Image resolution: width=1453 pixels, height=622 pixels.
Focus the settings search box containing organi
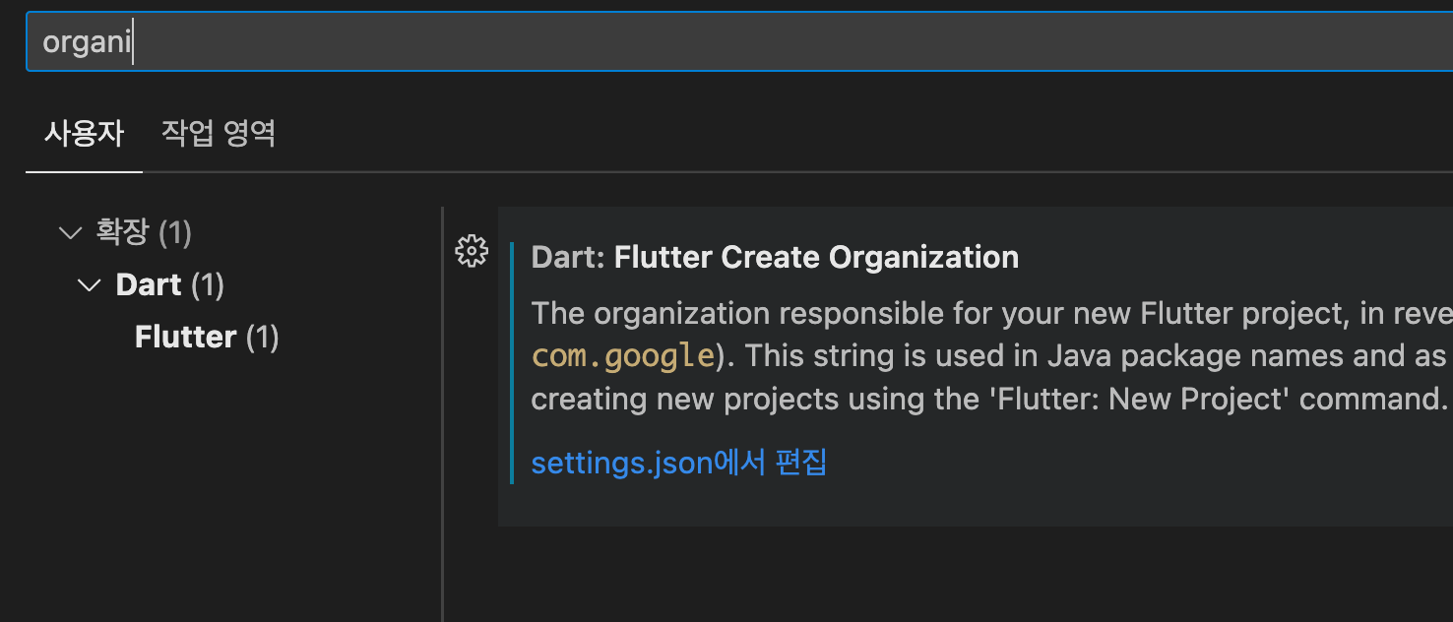(739, 42)
